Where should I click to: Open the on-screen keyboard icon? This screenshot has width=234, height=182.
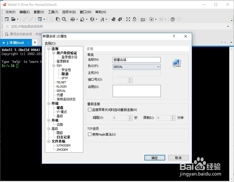coord(143,19)
